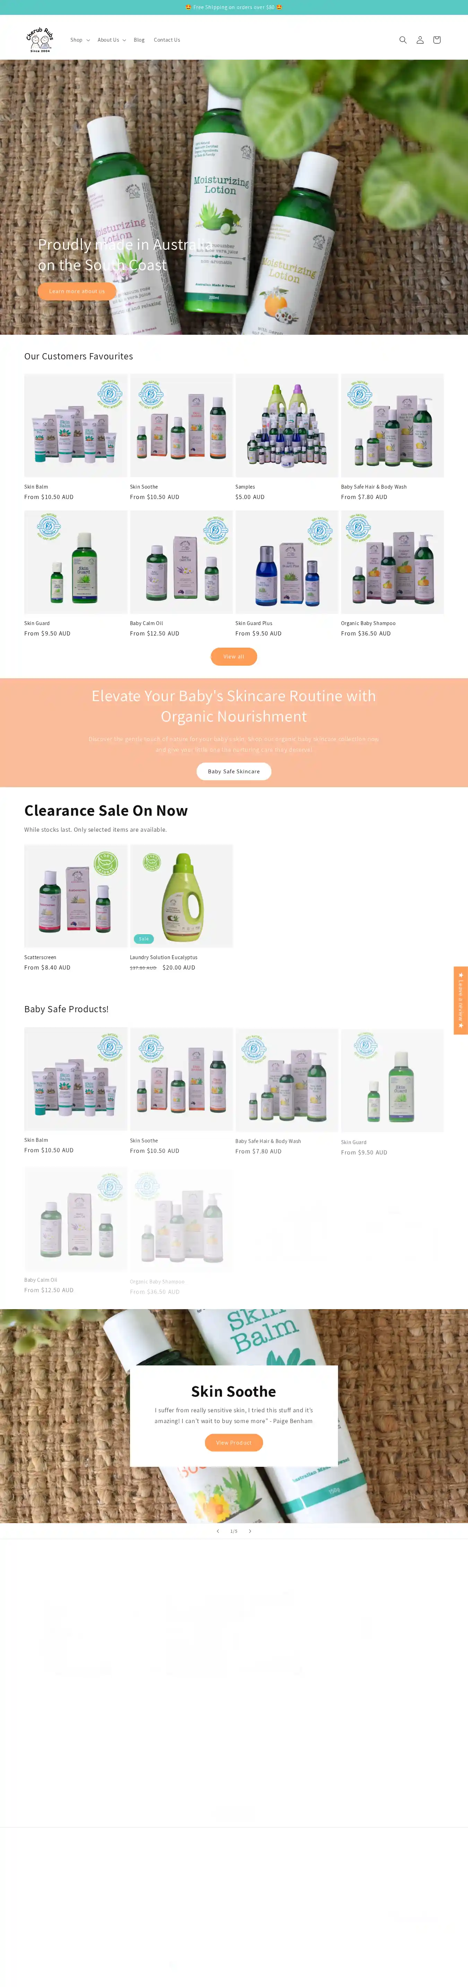Open the side reviews tab
This screenshot has width=468, height=1987.
[460, 1000]
